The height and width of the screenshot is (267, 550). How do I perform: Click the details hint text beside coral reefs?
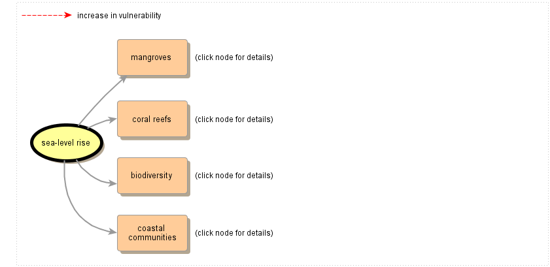click(x=233, y=119)
